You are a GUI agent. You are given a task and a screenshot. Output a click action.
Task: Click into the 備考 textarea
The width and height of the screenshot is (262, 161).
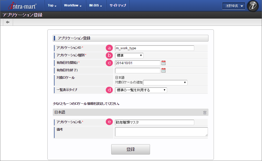(161, 132)
